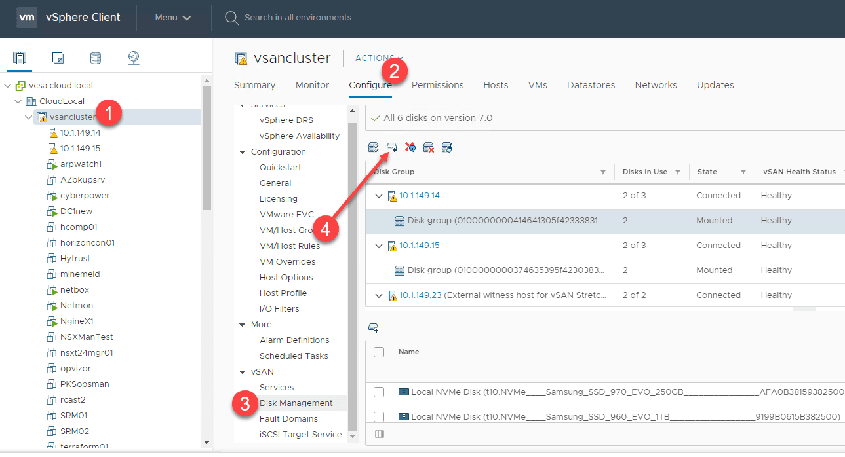Screen dimensions: 845x457
Task: Open the Storage inventory view
Action: click(96, 58)
